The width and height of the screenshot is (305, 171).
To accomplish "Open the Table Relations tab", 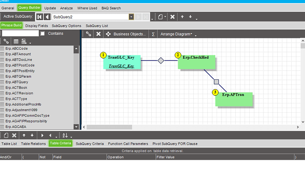I will click(33, 144).
